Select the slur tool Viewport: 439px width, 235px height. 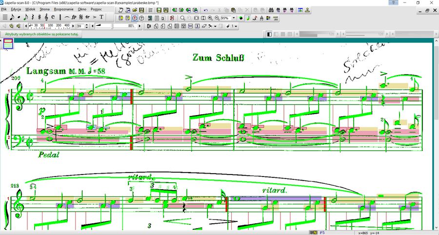(x=67, y=17)
